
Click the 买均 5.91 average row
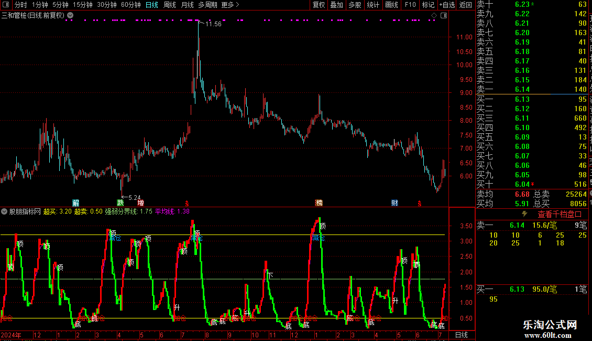pyautogui.click(x=503, y=204)
